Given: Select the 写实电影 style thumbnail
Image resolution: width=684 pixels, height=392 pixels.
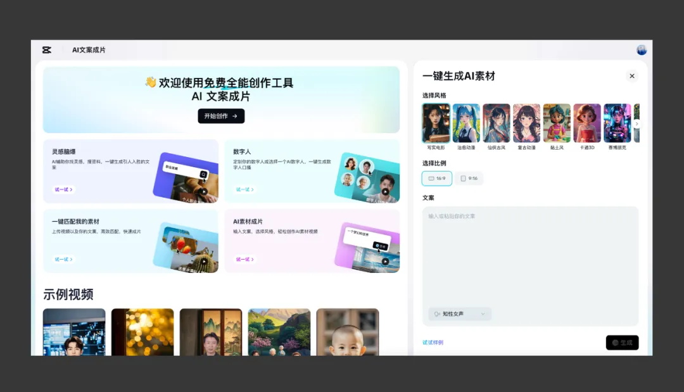Looking at the screenshot, I should [436, 122].
